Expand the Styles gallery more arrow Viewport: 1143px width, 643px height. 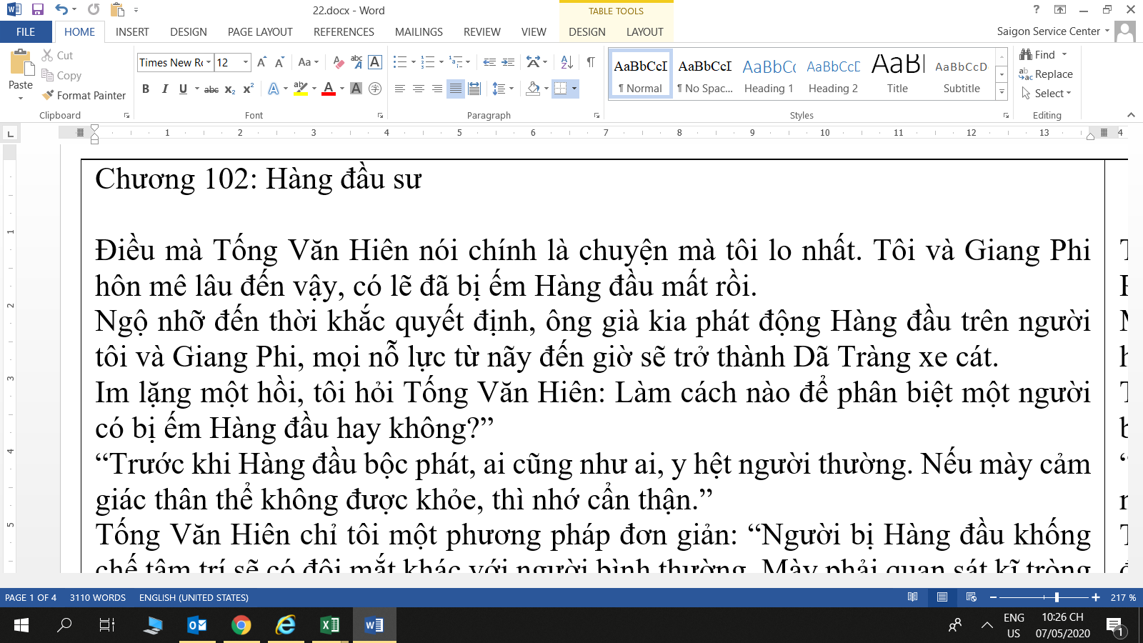coord(1002,91)
